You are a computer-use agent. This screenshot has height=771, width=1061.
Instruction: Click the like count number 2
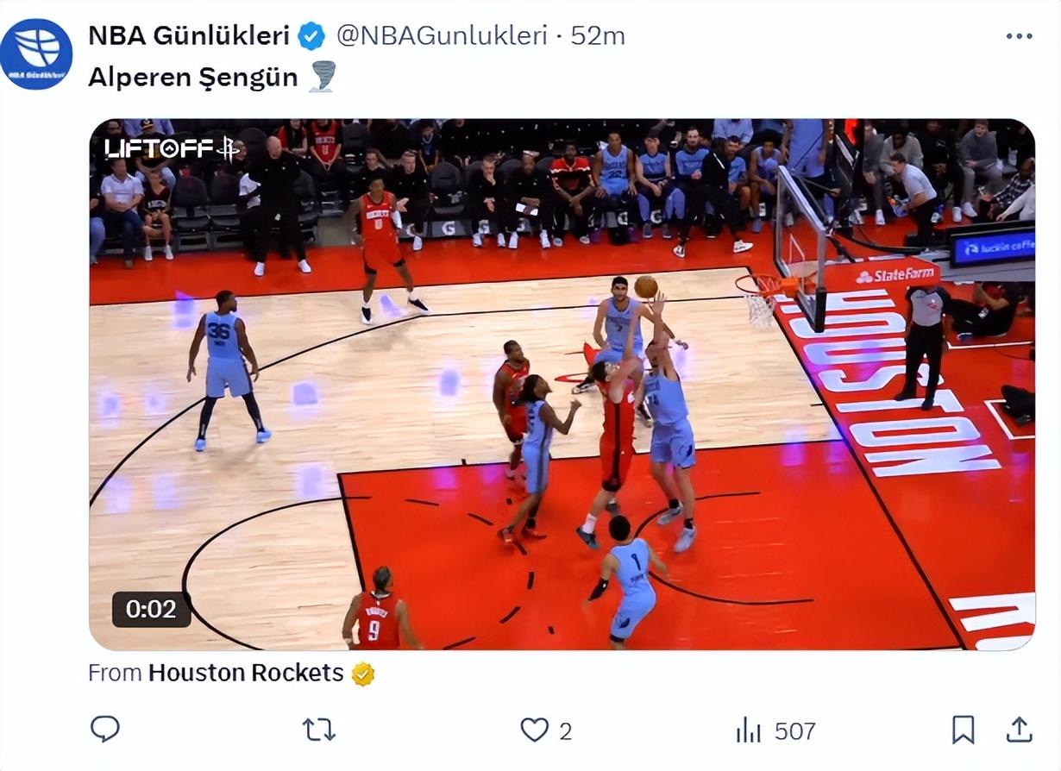point(565,731)
